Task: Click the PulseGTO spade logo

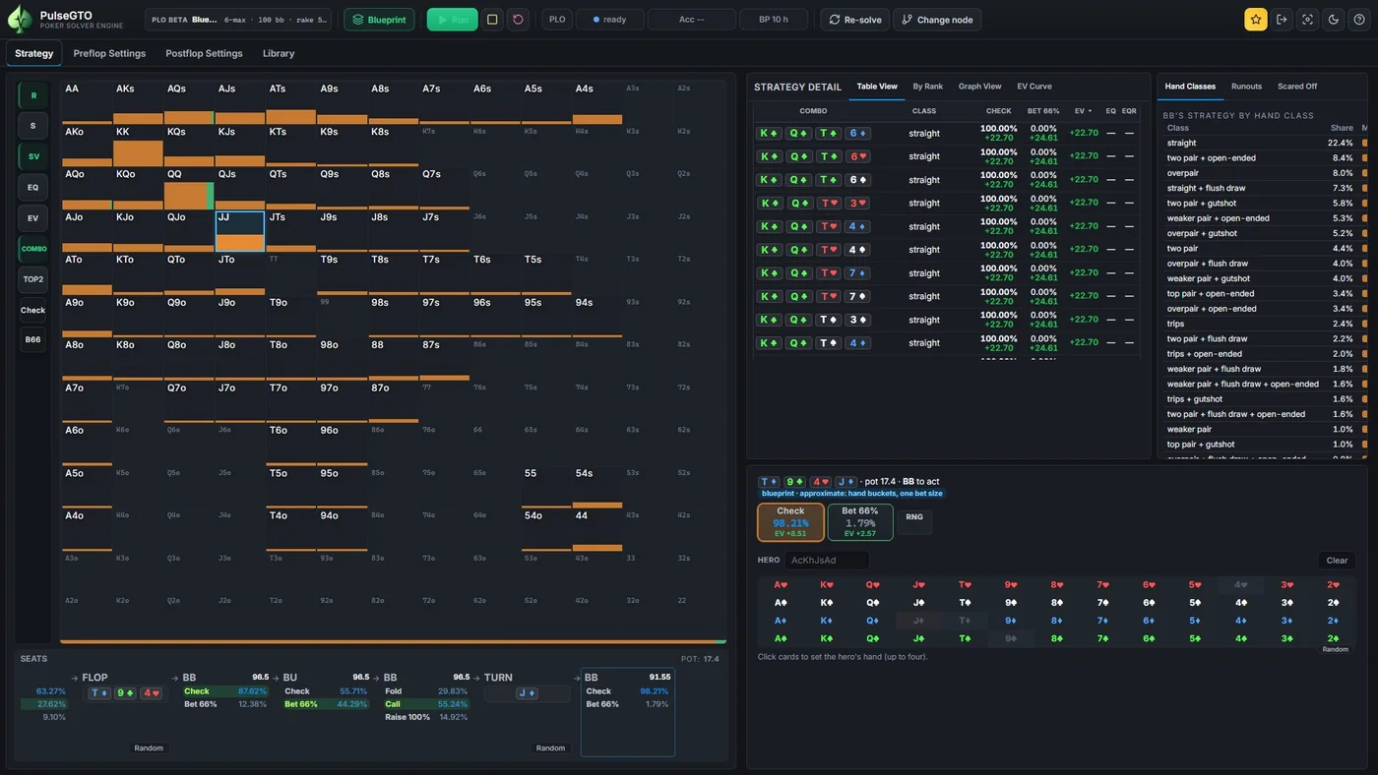Action: pyautogui.click(x=20, y=20)
